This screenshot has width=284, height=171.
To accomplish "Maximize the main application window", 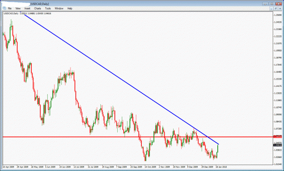I will click(272, 4).
